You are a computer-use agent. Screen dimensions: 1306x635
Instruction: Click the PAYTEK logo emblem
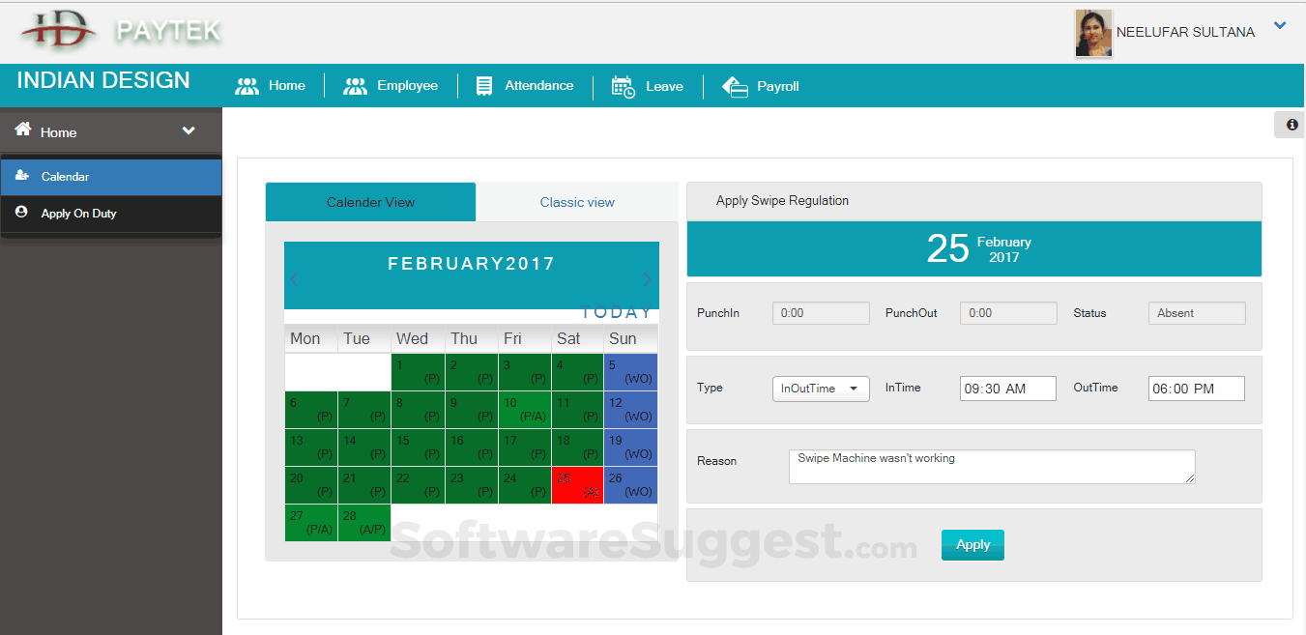pos(58,31)
